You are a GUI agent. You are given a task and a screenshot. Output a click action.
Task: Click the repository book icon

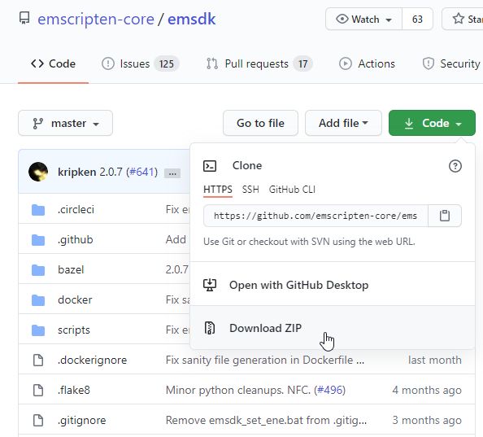pyautogui.click(x=24, y=18)
